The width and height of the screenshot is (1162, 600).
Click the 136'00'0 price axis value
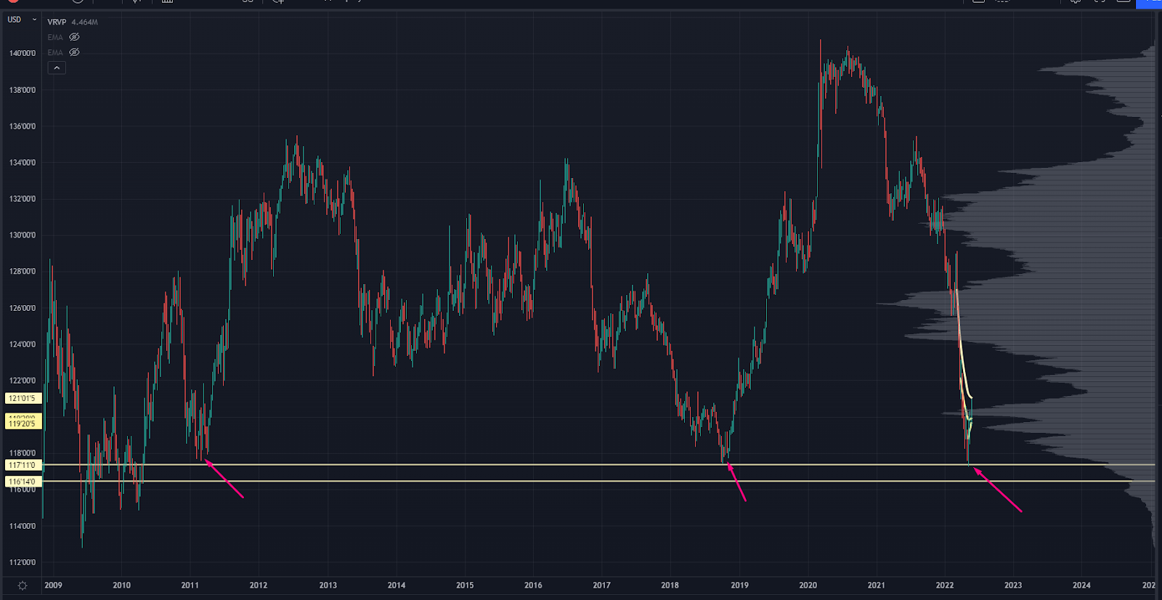pyautogui.click(x=22, y=126)
